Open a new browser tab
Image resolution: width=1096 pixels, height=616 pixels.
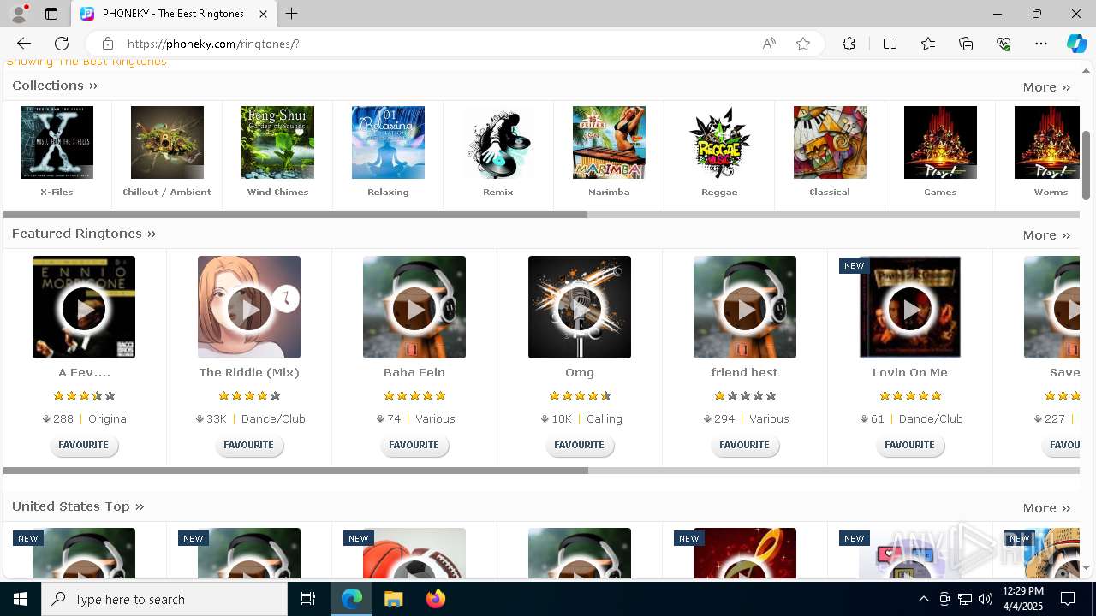tap(292, 14)
